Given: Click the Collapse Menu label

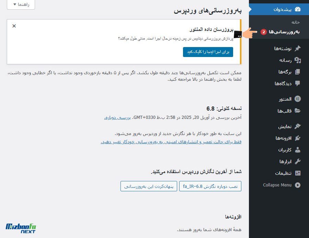Looking at the screenshot, I should 277,185.
